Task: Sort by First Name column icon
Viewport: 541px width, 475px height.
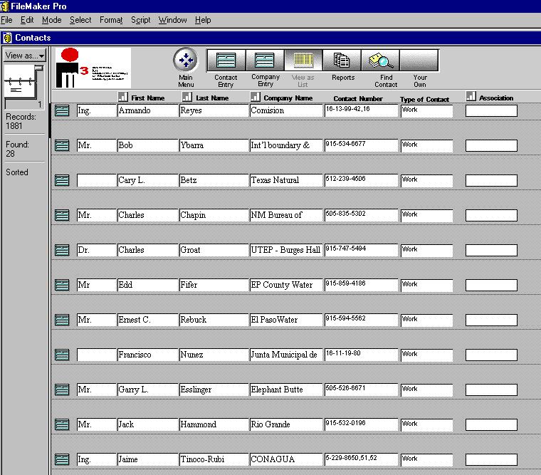Action: coord(122,97)
